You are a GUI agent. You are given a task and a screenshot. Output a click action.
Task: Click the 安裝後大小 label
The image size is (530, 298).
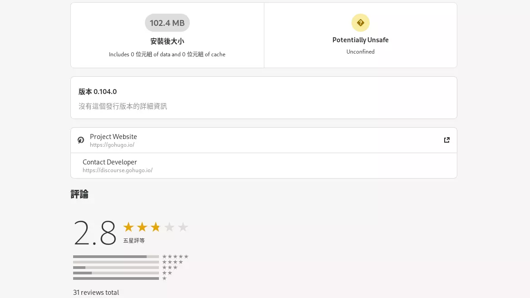tap(167, 41)
